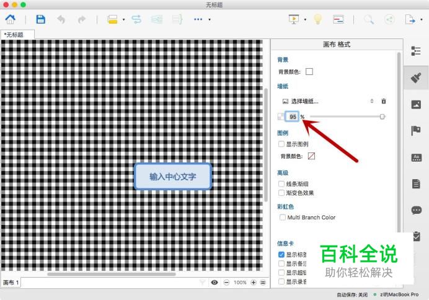This screenshot has height=300, width=429.
Task: Reset zoom via the 100% label
Action: (x=240, y=283)
